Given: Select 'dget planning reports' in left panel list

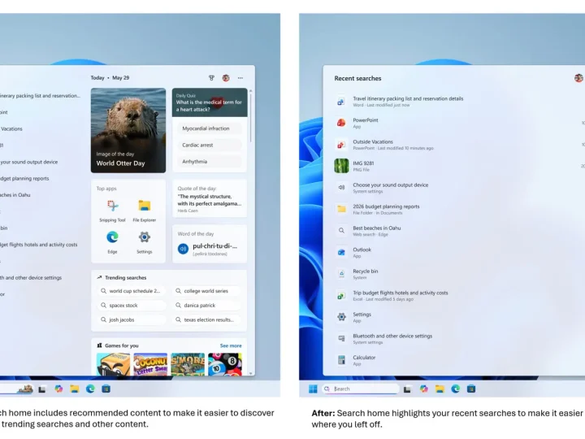Looking at the screenshot, I should (24, 178).
